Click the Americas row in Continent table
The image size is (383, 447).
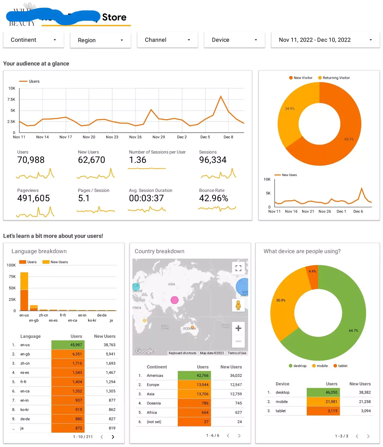(x=190, y=376)
